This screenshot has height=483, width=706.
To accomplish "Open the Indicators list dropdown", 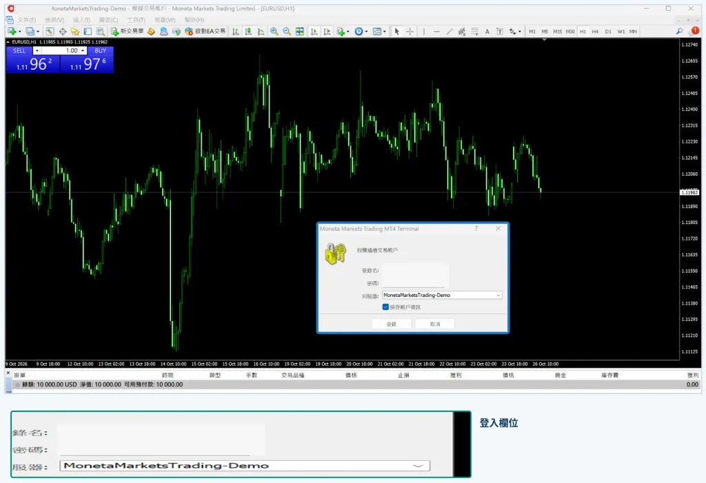I will pyautogui.click(x=348, y=32).
